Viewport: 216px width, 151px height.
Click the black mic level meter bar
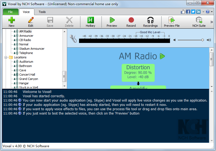point(125,41)
